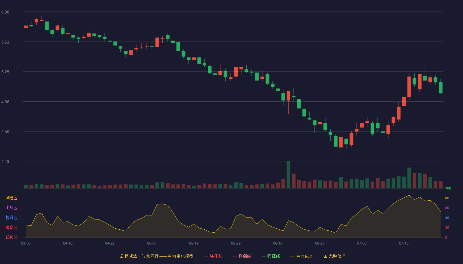Click the 05-19 date label
The image size is (463, 264).
pyautogui.click(x=194, y=243)
